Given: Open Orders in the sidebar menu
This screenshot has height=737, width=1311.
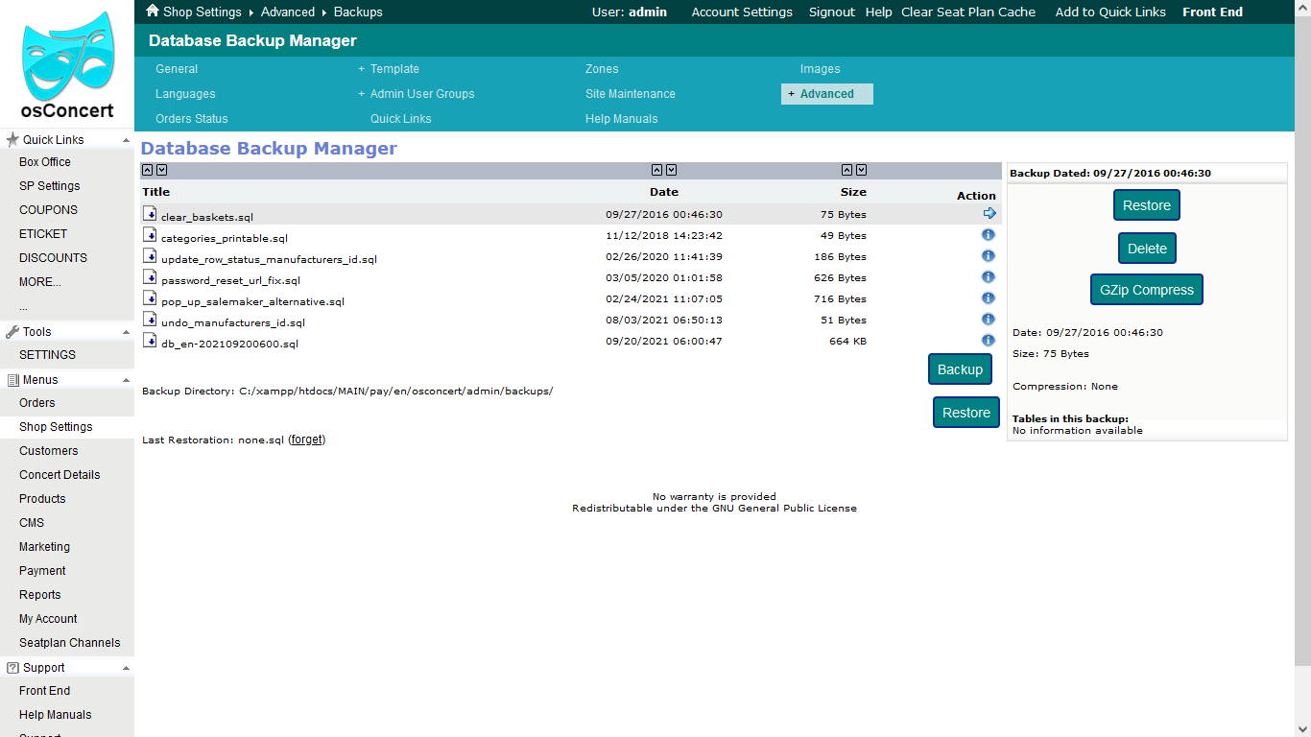Looking at the screenshot, I should [37, 403].
